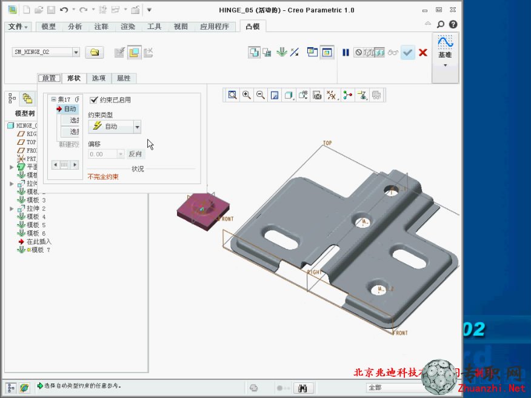Open the quick access toolbar customize arrow
This screenshot has width=531, height=398.
(x=149, y=10)
